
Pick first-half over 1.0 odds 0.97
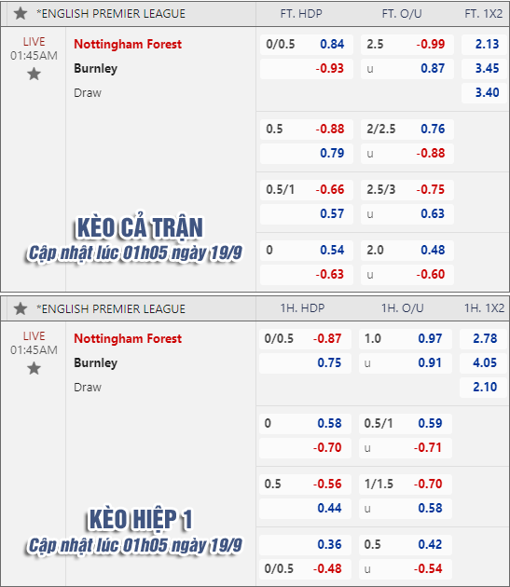pos(430,338)
